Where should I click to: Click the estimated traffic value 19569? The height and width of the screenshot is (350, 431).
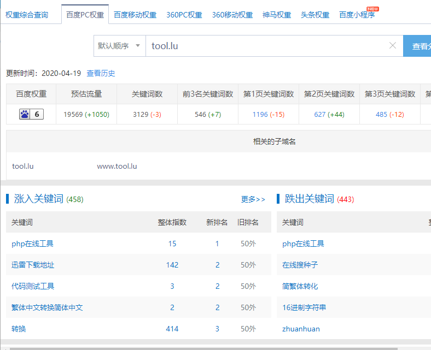pyautogui.click(x=73, y=115)
